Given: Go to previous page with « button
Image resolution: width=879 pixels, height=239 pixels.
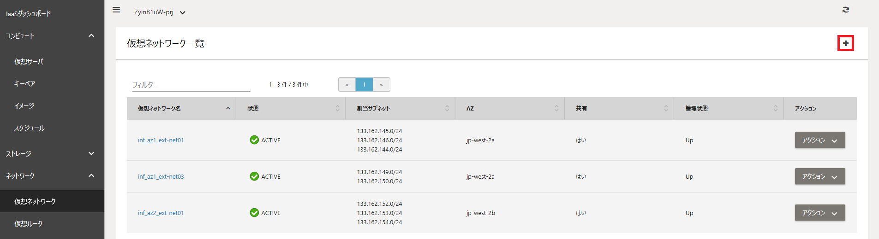Looking at the screenshot, I should (347, 85).
